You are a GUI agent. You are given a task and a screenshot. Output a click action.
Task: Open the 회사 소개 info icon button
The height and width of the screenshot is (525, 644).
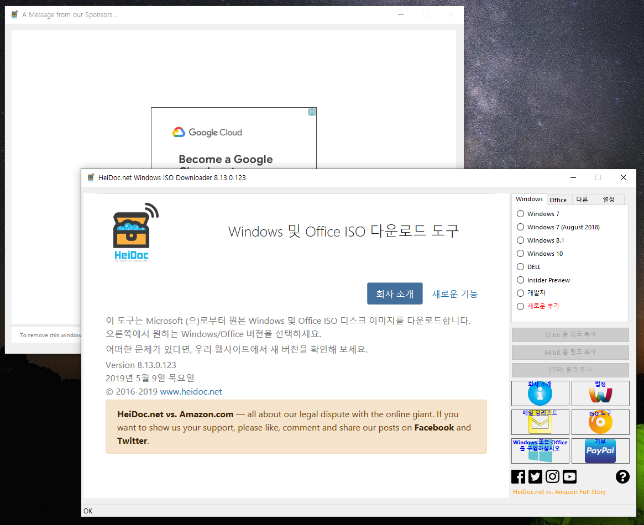540,393
